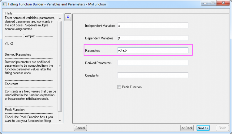Click the 'Derived Parameters' hint heading
Viewport: 232px width, 134px height.
[x=18, y=55]
